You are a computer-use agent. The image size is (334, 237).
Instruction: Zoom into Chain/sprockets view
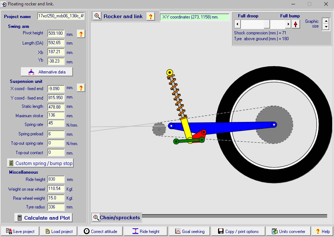pyautogui.click(x=96, y=217)
